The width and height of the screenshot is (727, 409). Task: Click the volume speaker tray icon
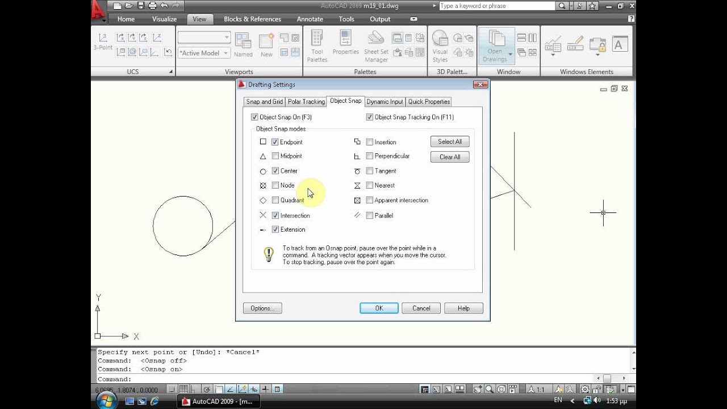(x=596, y=400)
